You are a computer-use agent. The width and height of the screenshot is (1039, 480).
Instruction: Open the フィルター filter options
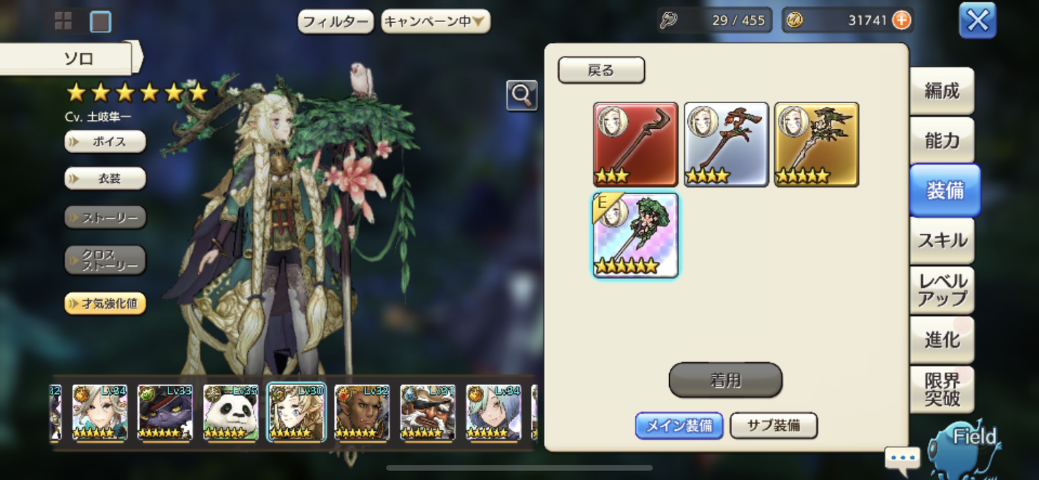point(336,21)
